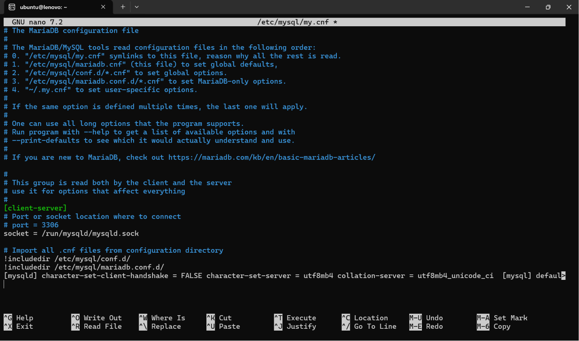Viewport: 579px width, 341px height.
Task: Click the M-A Set Mark shortcut
Action: (x=502, y=318)
